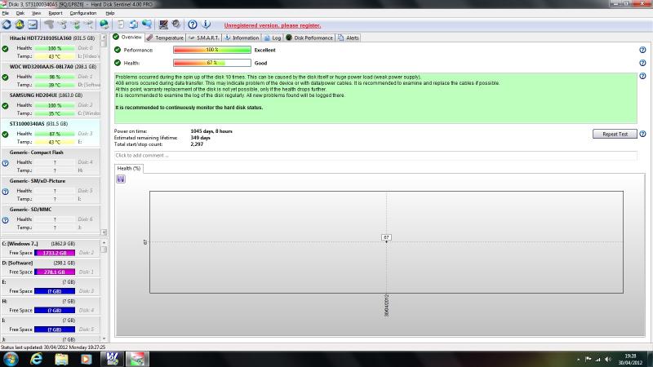Select the Overview tab
Screen dimensions: 653x367
128,38
